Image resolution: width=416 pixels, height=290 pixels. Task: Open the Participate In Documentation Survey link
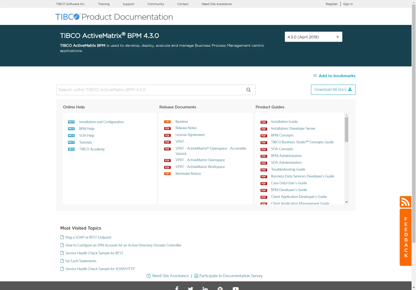point(228,276)
